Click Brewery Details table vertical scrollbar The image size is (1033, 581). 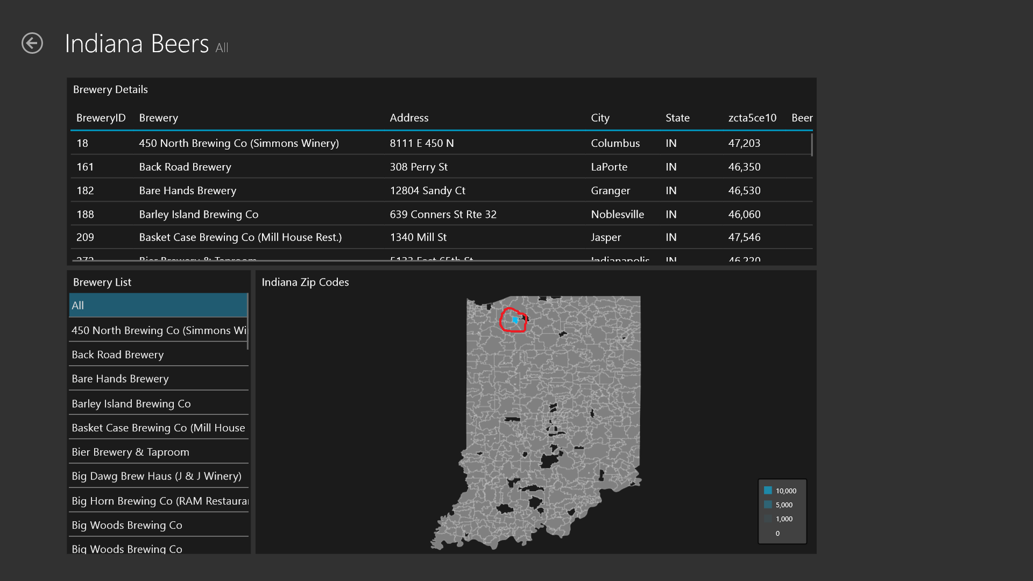coord(811,144)
